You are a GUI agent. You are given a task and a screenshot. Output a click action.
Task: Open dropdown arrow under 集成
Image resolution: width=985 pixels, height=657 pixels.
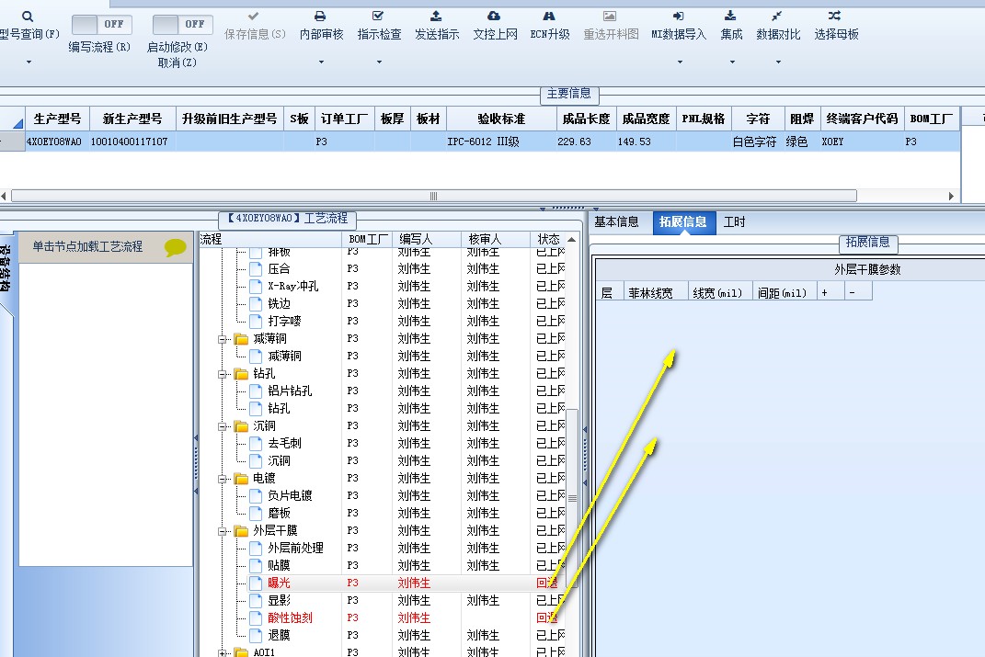(x=732, y=62)
